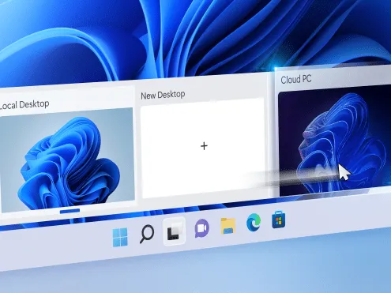Open File Explorer from taskbar
Image resolution: width=391 pixels, height=293 pixels.
tap(227, 226)
